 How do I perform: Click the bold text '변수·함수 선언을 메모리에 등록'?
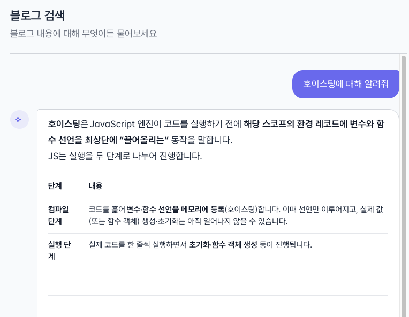[175, 208]
